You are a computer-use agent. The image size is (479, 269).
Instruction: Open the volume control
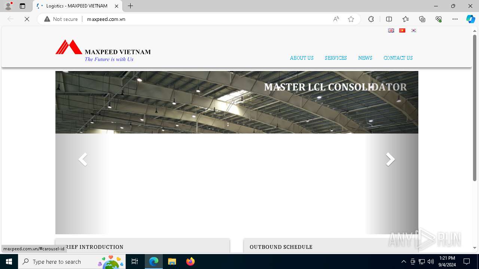pyautogui.click(x=431, y=262)
